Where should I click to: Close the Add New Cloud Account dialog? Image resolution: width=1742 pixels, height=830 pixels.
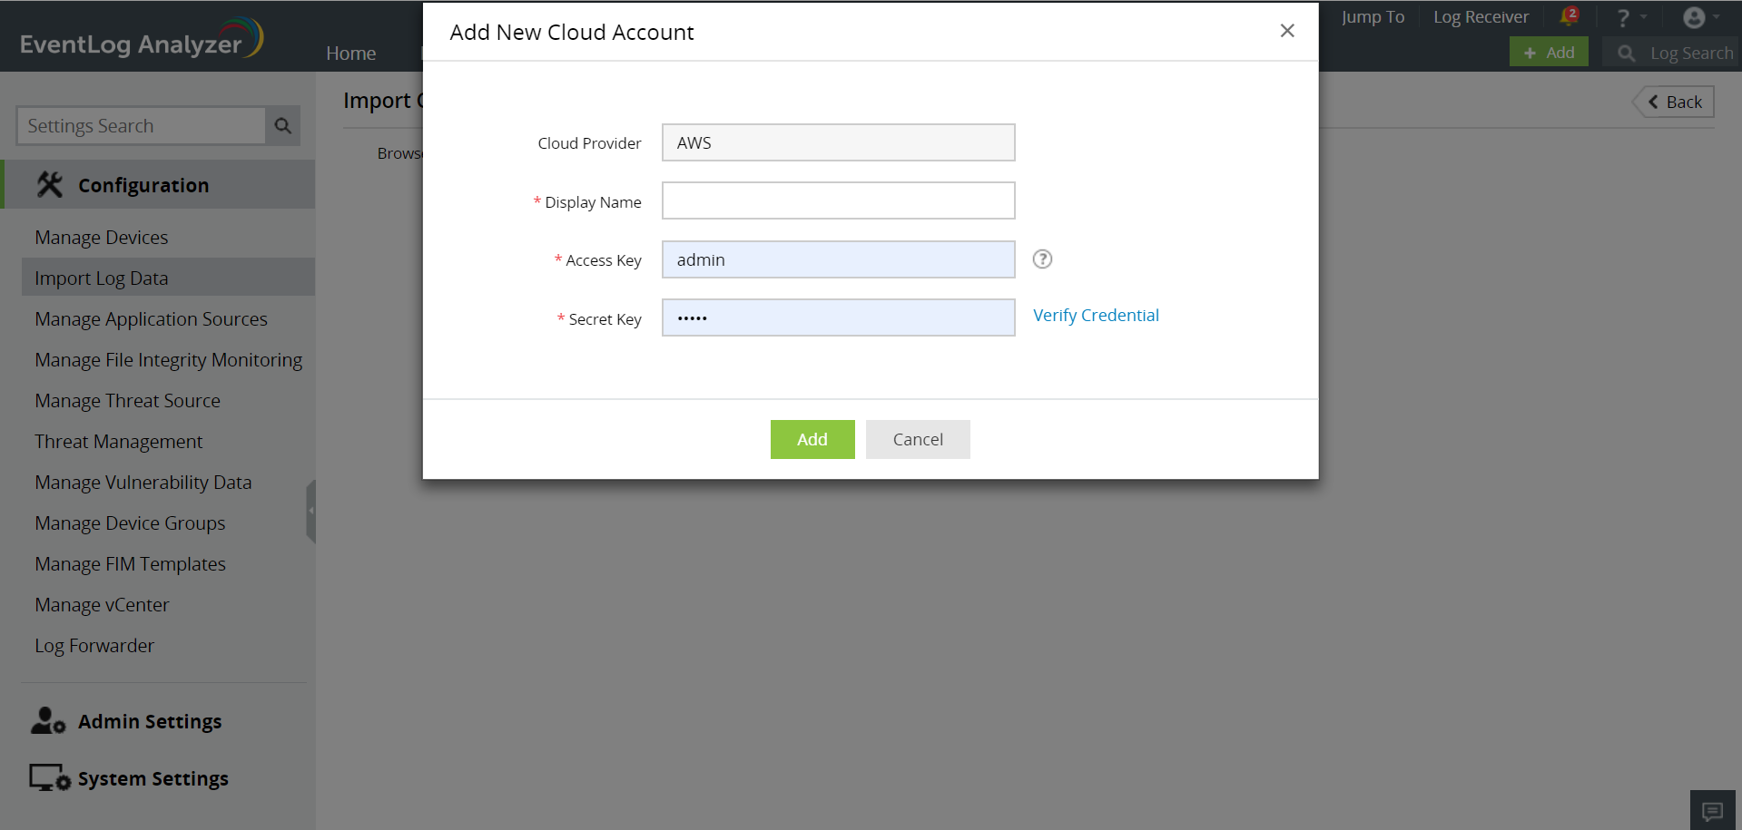[x=1286, y=31]
